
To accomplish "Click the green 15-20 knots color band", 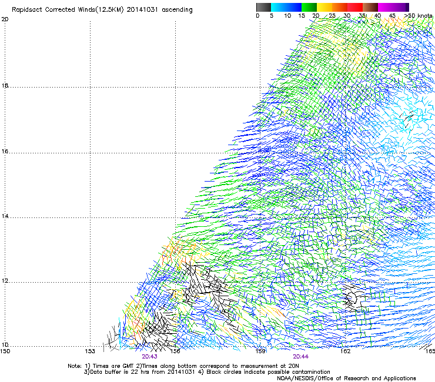I will pyautogui.click(x=309, y=7).
